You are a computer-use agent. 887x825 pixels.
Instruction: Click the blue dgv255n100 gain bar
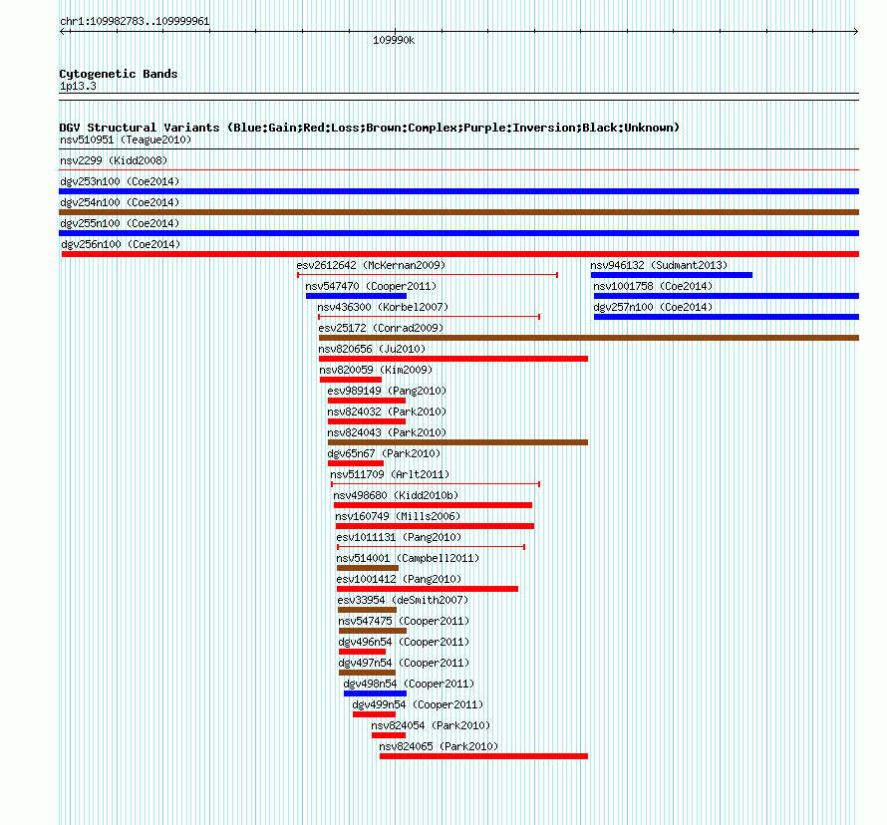[x=458, y=233]
